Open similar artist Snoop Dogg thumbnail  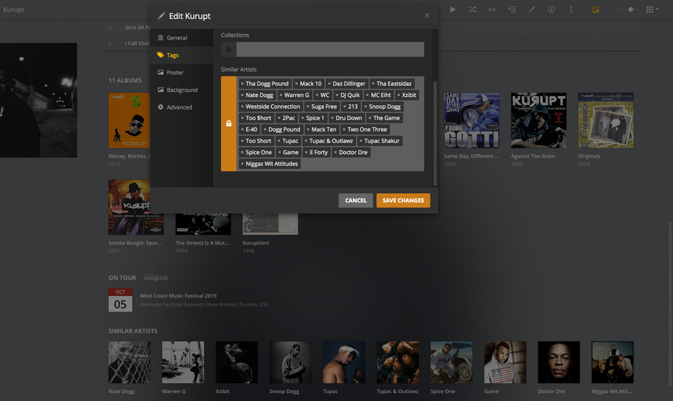[x=290, y=362]
